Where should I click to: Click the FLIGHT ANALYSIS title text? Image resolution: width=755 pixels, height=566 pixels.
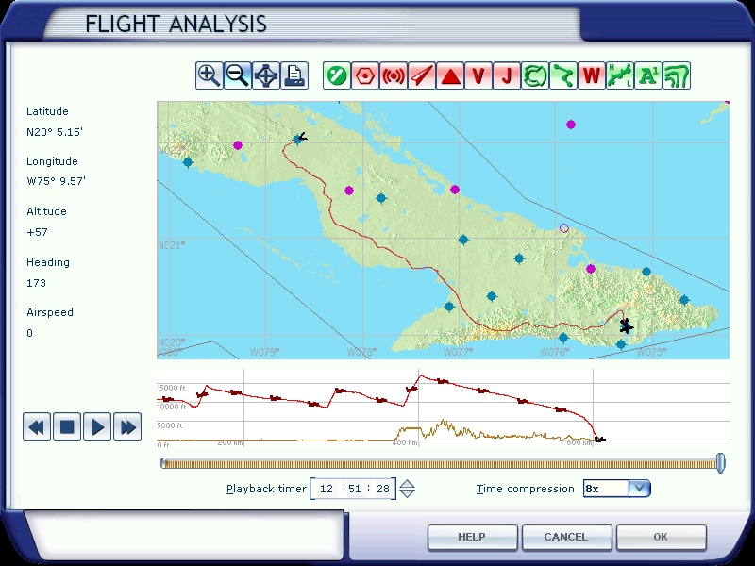coord(176,25)
